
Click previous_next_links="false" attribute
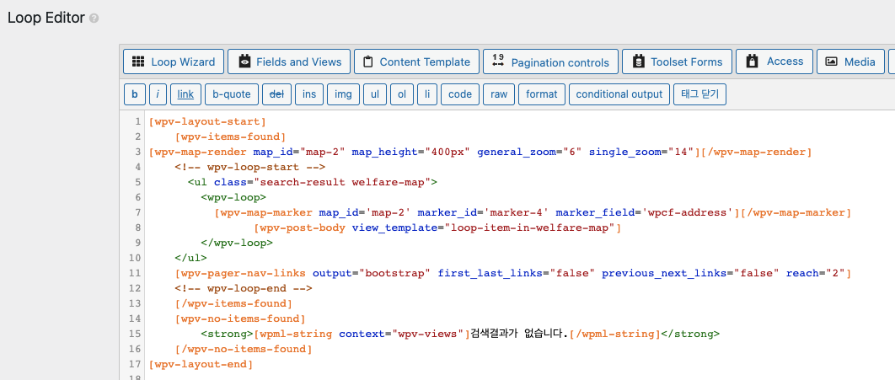click(690, 273)
